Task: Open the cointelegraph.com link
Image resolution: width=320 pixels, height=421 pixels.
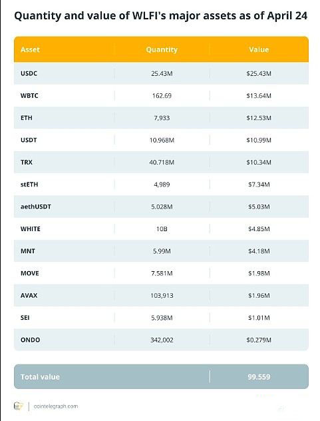Action: pyautogui.click(x=56, y=406)
